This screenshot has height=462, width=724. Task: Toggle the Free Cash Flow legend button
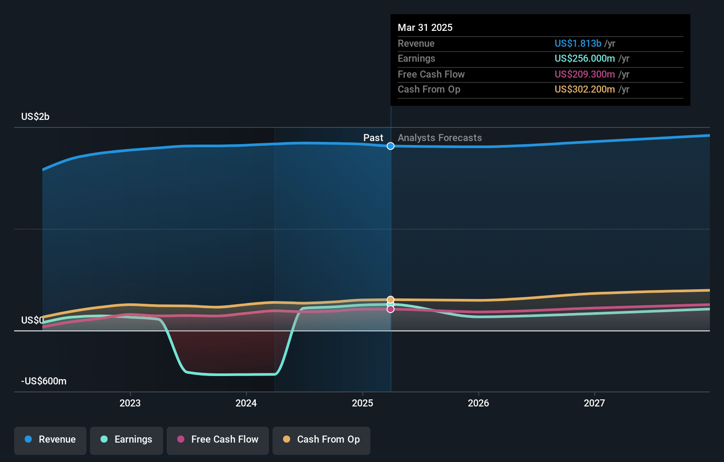[x=218, y=440]
